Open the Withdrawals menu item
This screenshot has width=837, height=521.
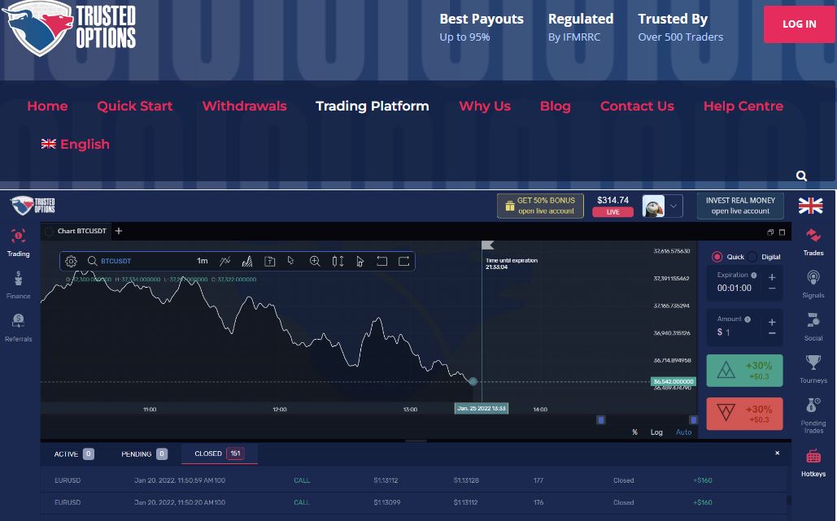[244, 106]
